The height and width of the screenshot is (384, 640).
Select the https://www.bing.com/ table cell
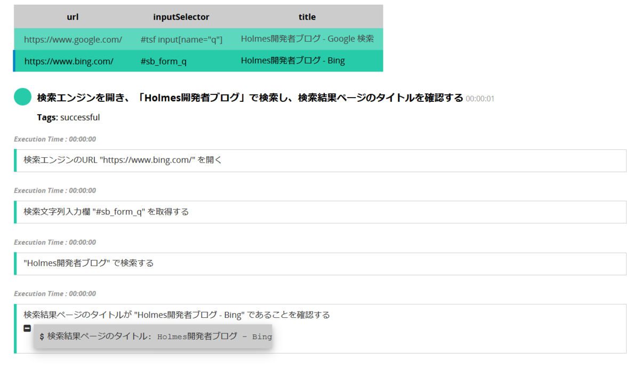click(x=73, y=61)
